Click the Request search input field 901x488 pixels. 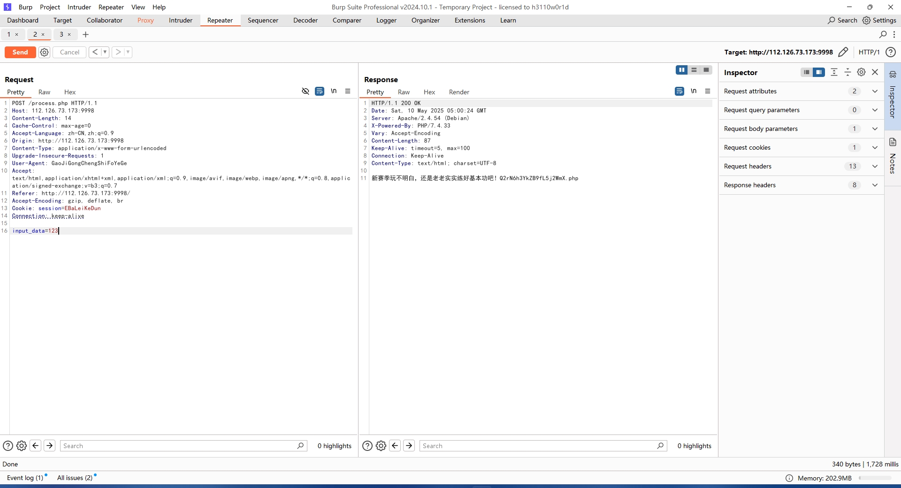[x=178, y=446]
